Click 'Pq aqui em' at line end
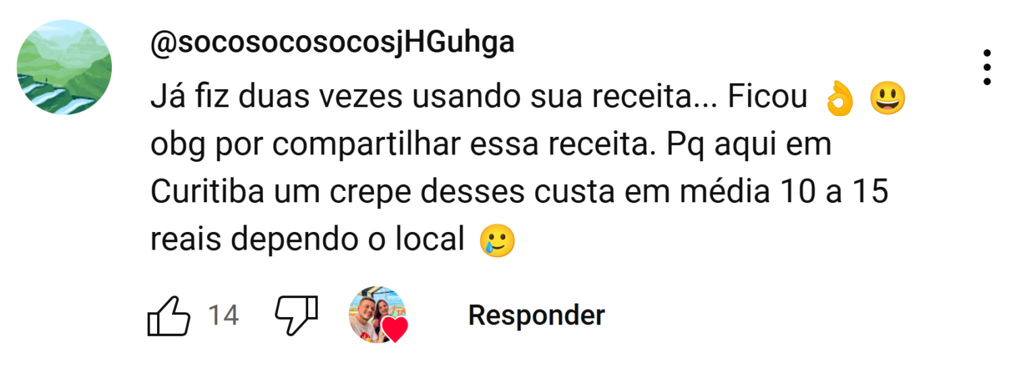The image size is (1036, 373). 749,147
